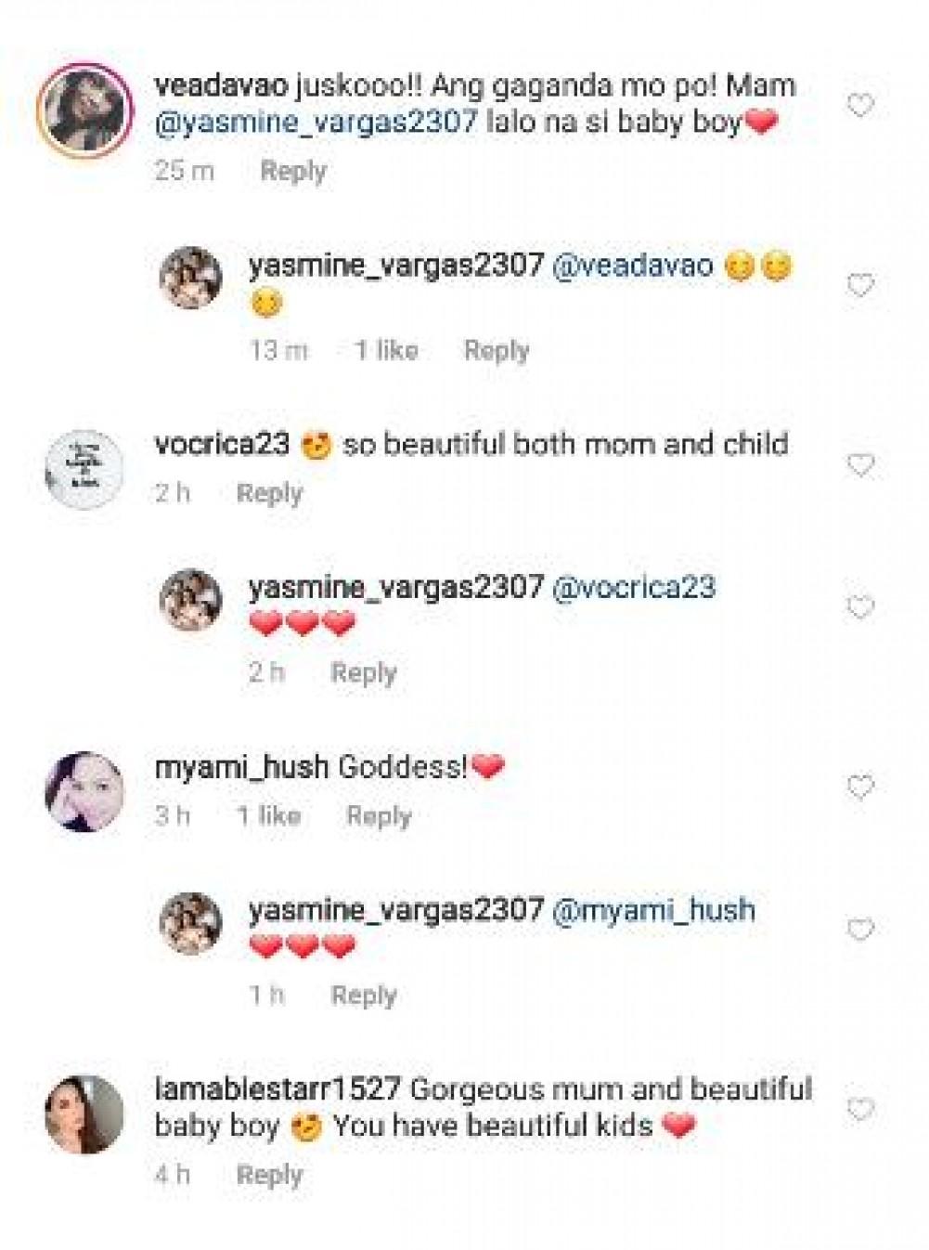Reply to lamablestarr1527's comment
Screen dimensions: 929x1250
pyautogui.click(x=269, y=1175)
